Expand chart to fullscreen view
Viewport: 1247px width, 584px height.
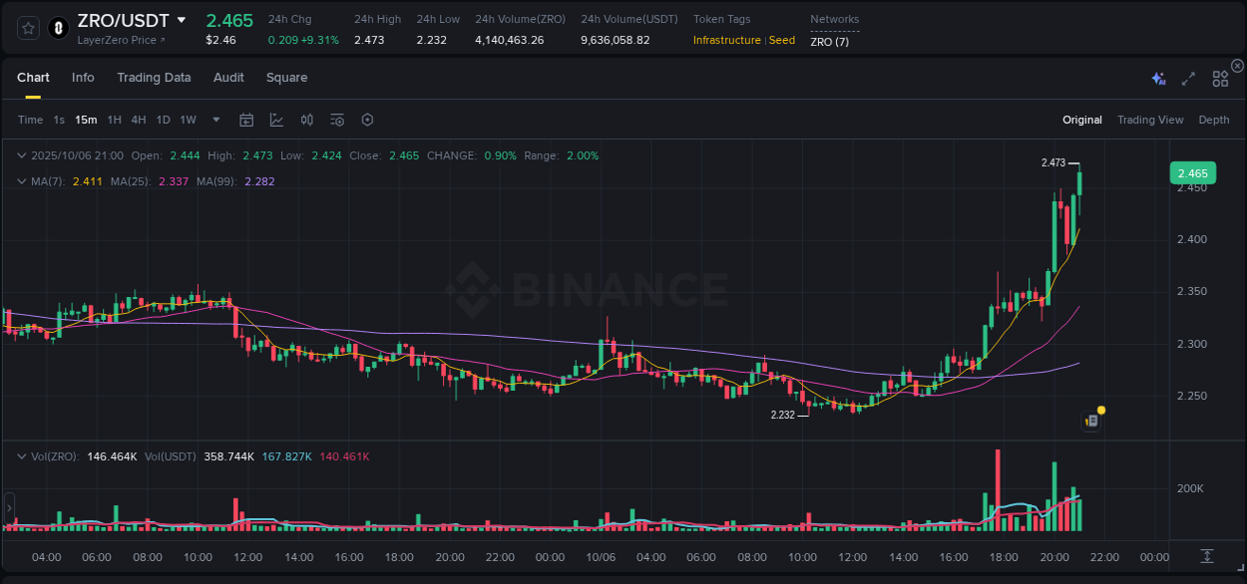[1188, 78]
